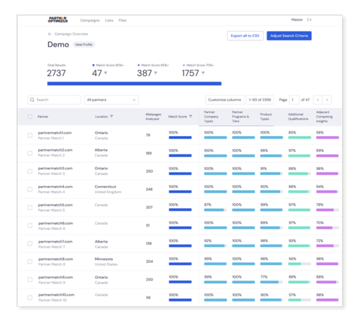
Task: Click the Partner Company Types column header
Action: 211,117
